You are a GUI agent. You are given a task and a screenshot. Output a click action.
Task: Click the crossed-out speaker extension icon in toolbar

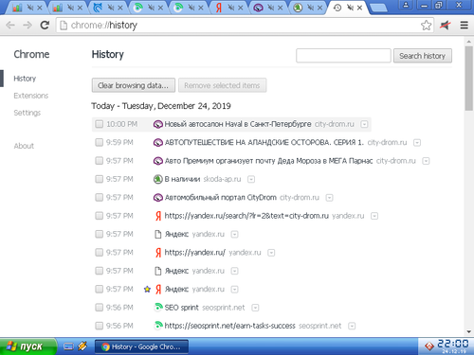click(445, 26)
